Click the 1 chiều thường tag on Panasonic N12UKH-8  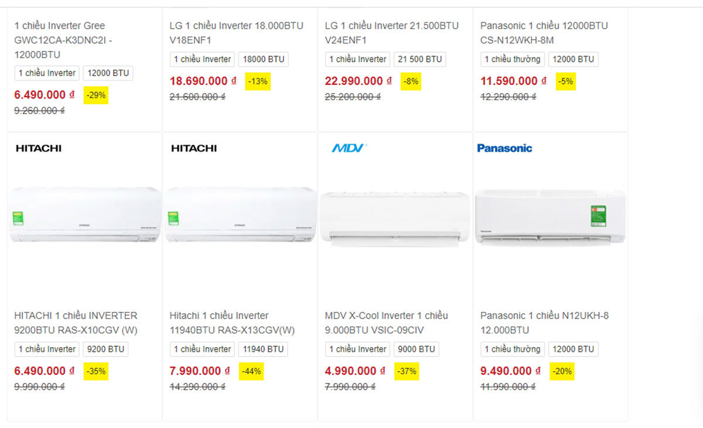tap(513, 349)
